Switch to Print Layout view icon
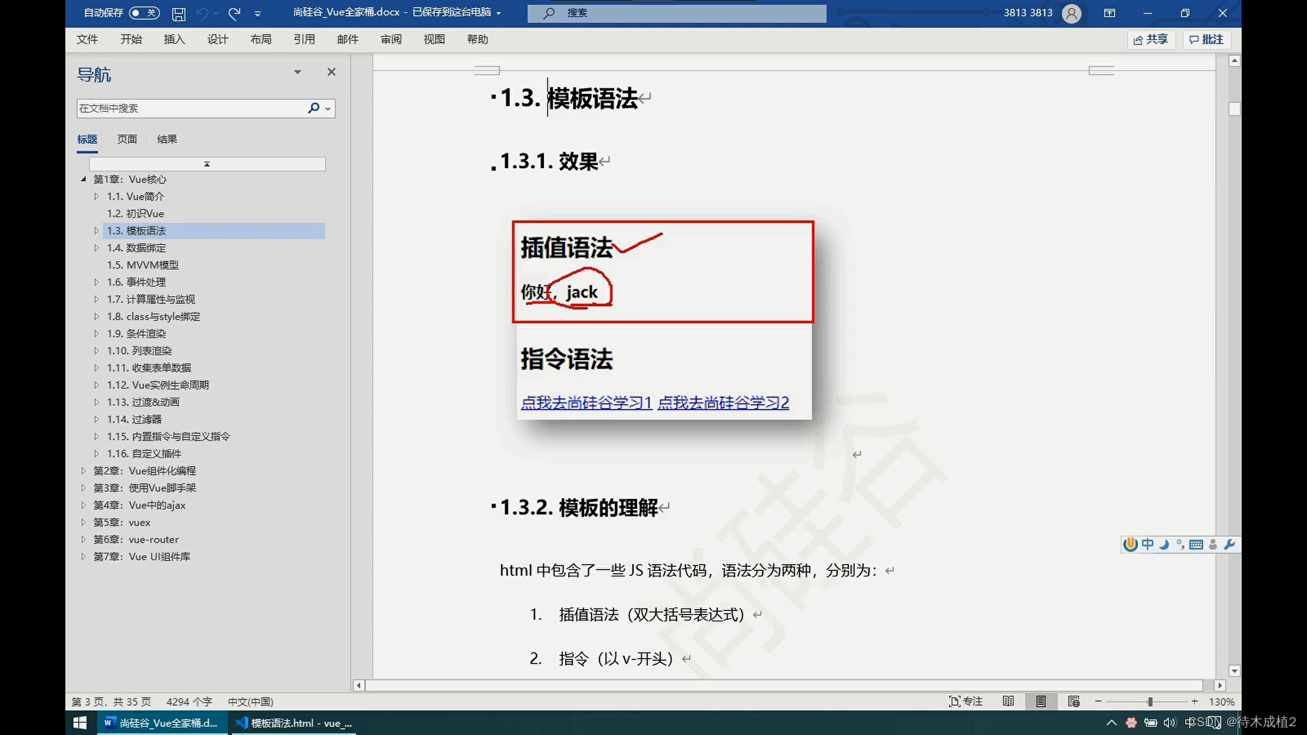Viewport: 1307px width, 735px height. tap(1041, 702)
